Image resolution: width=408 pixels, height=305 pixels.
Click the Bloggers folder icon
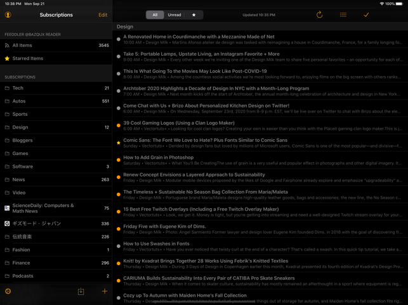click(x=7, y=140)
